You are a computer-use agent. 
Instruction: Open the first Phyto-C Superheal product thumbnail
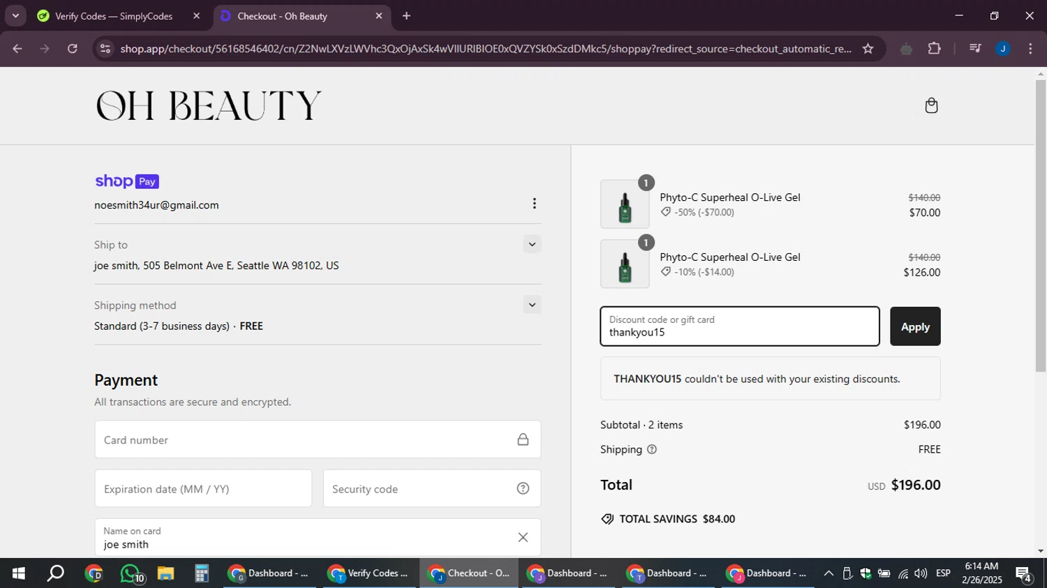point(625,204)
